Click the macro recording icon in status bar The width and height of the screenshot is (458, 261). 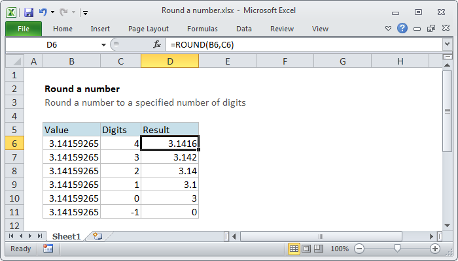point(48,249)
